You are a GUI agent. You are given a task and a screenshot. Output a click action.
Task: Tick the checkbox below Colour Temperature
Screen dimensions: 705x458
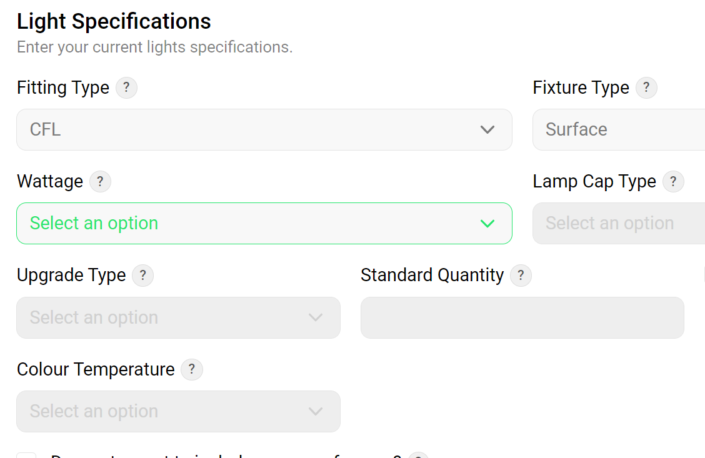(26, 456)
